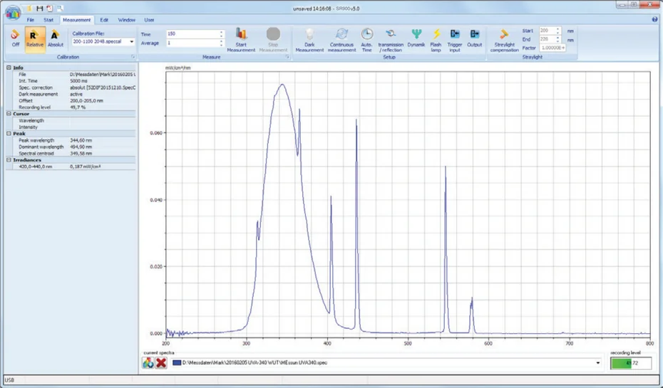Collapse the Cursor section

click(9, 114)
